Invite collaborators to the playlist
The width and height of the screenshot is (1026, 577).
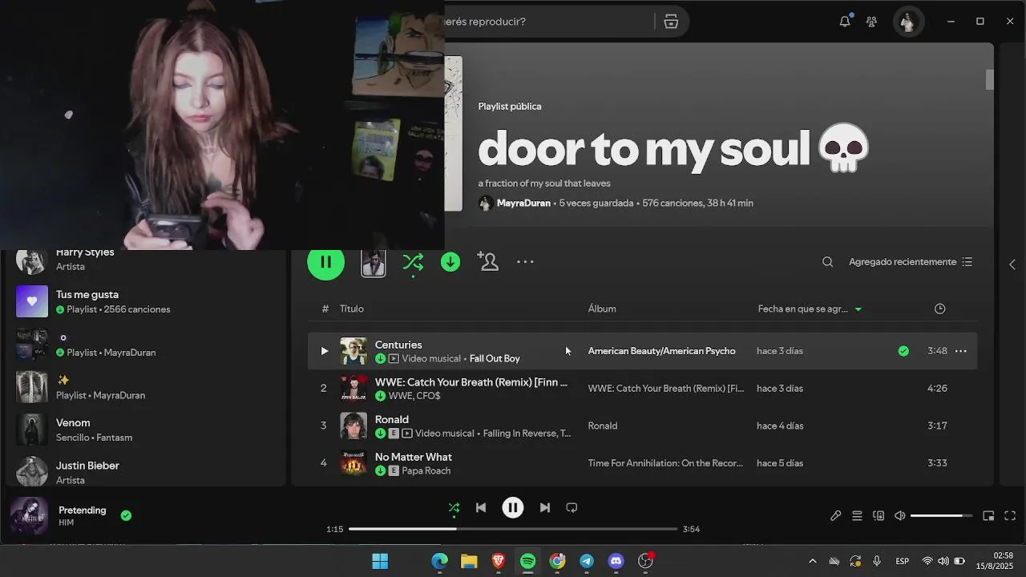(x=487, y=261)
